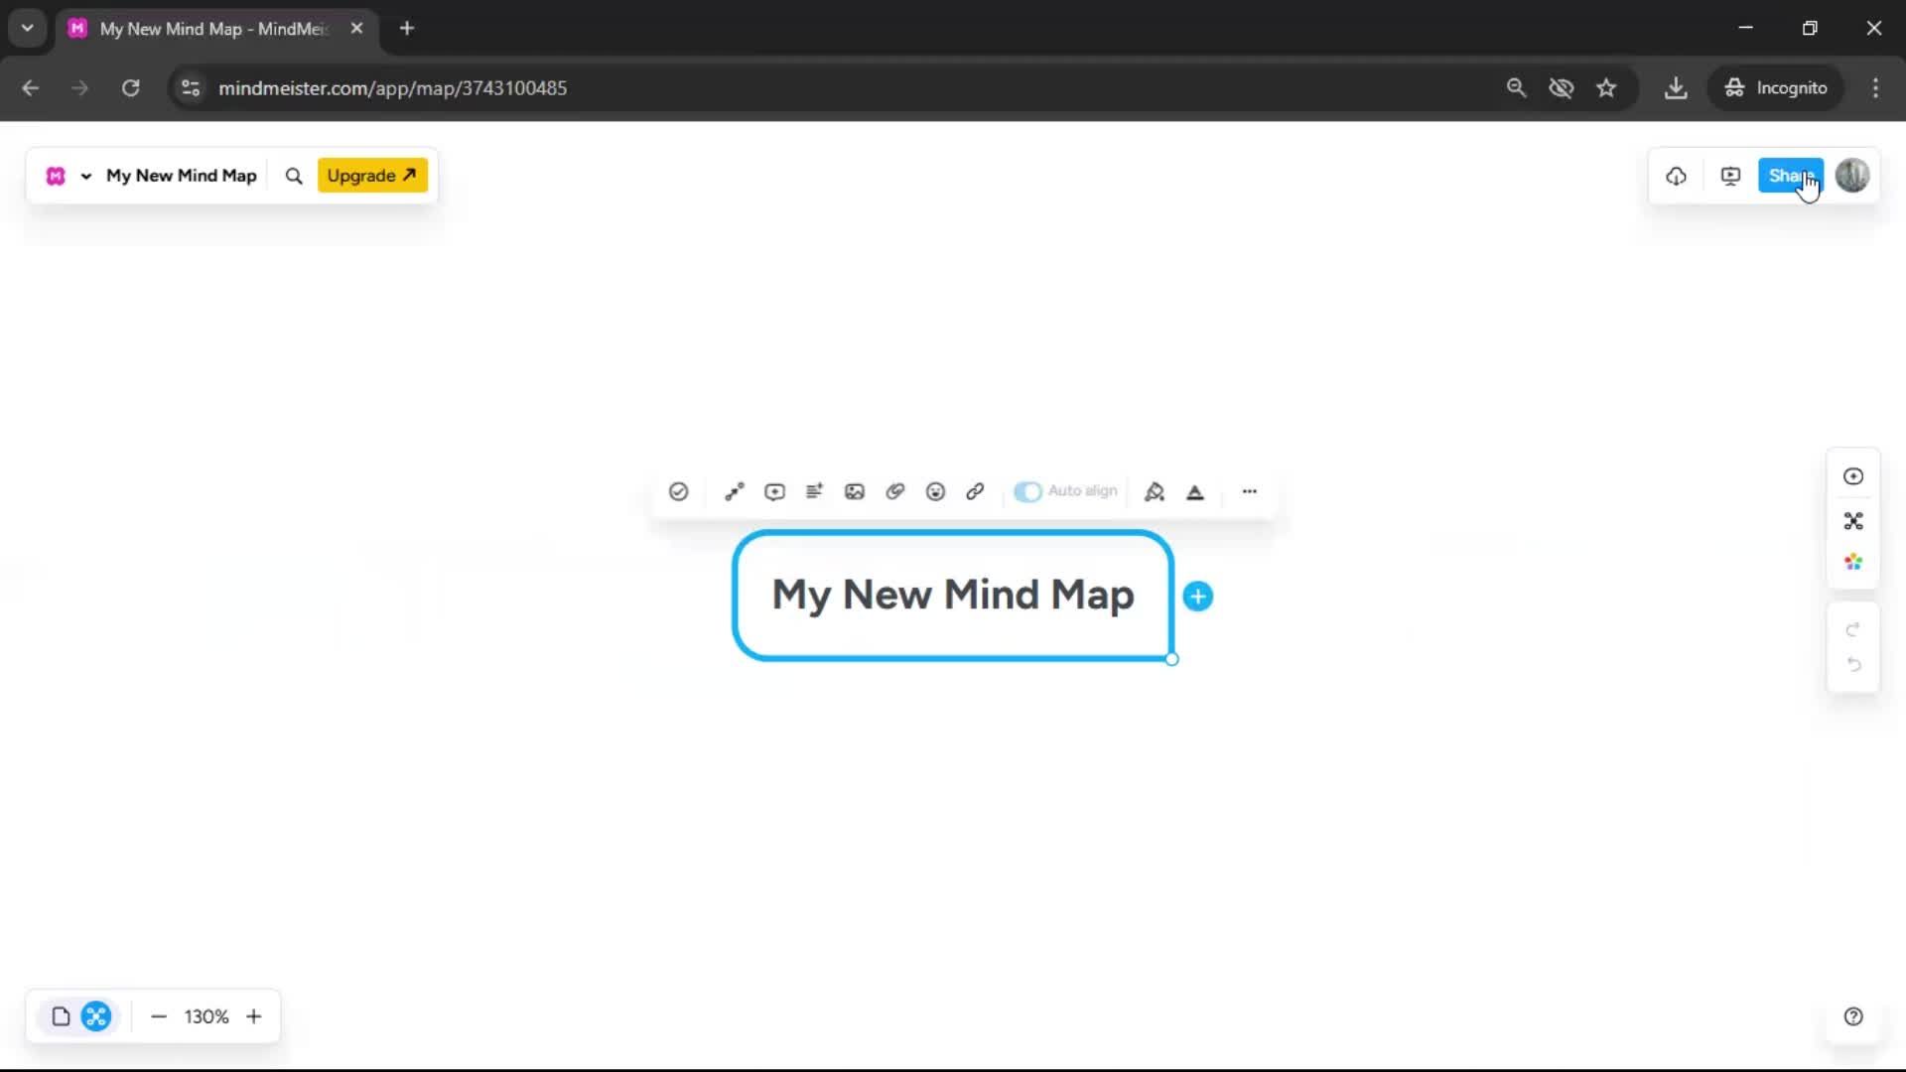Open the colorful themes icon in right sidebar
1906x1072 pixels.
point(1853,563)
